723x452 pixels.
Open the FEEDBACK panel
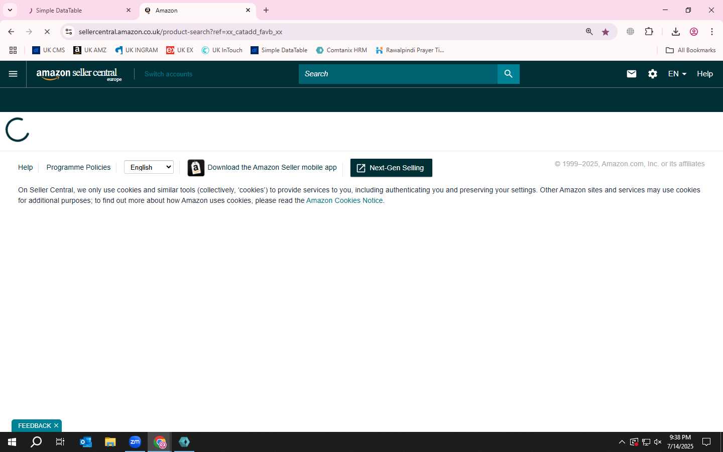34,425
